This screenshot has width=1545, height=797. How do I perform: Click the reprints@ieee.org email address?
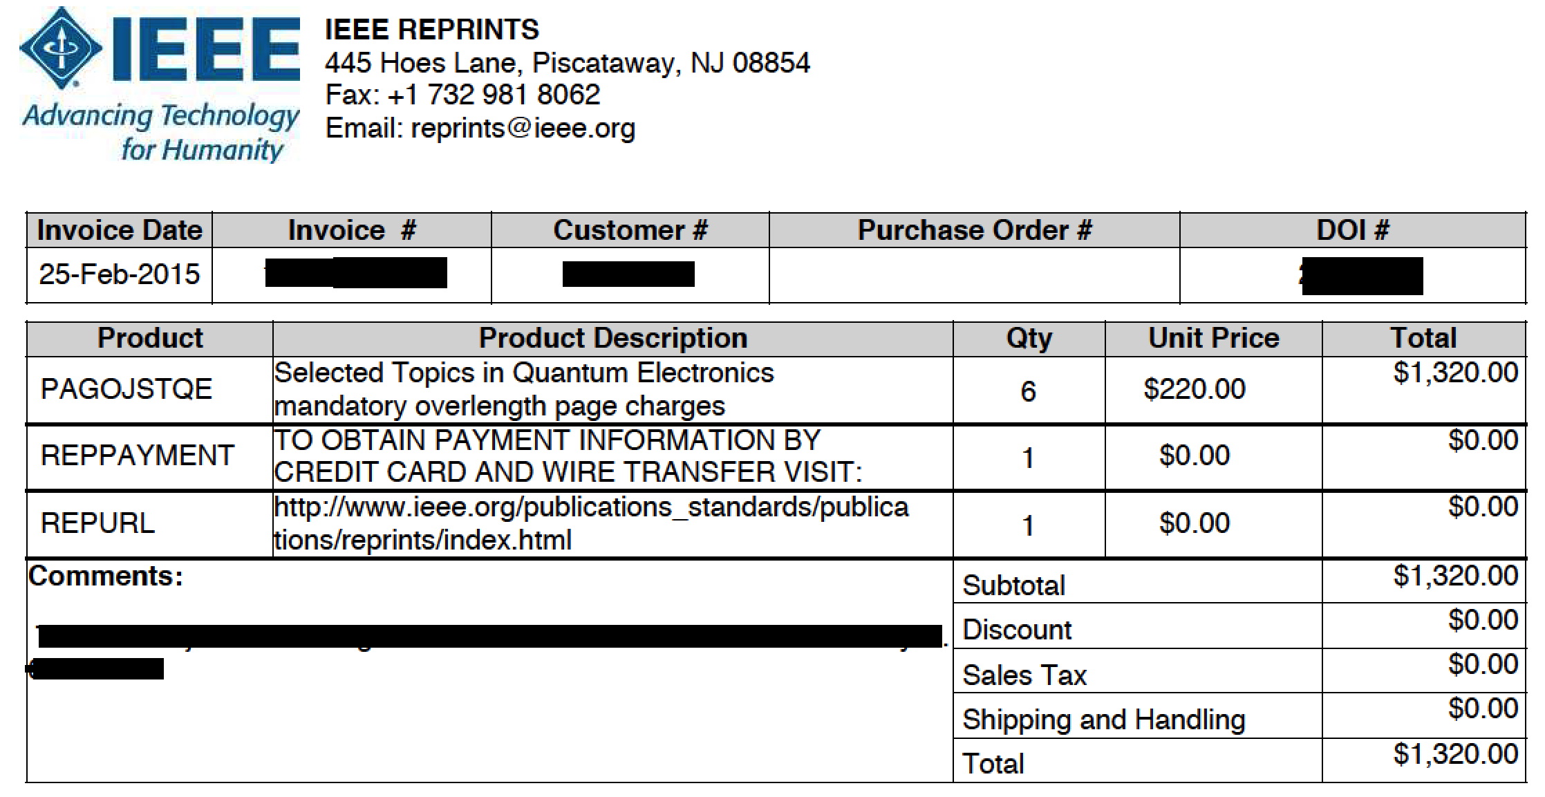(523, 129)
